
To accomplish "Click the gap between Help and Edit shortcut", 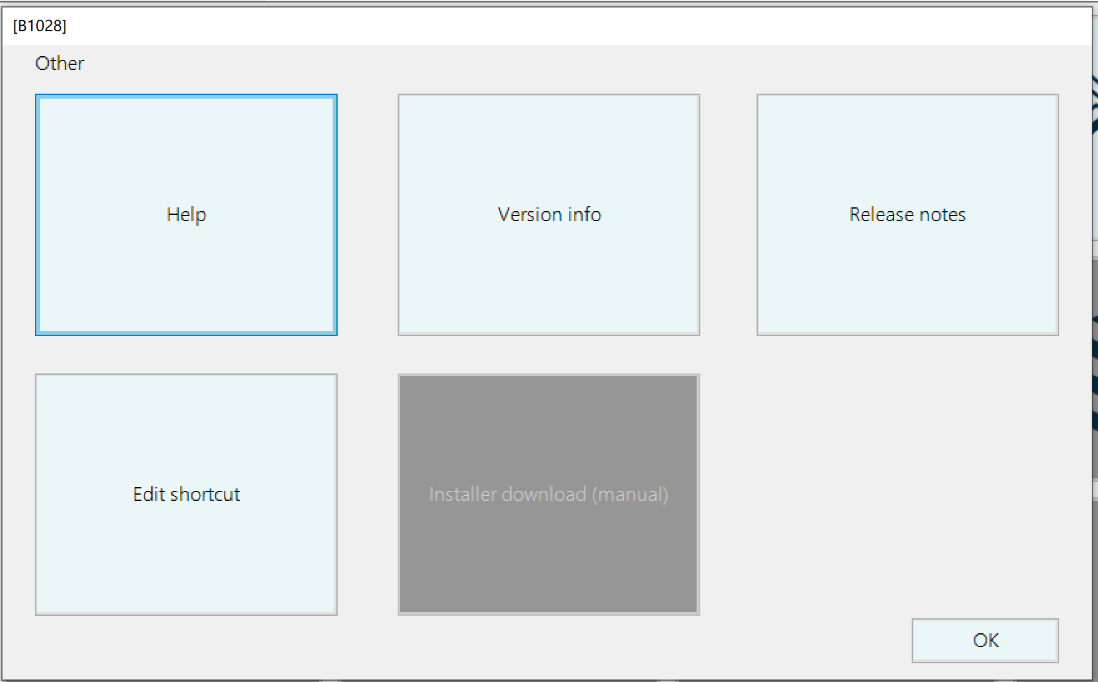I will 186,355.
